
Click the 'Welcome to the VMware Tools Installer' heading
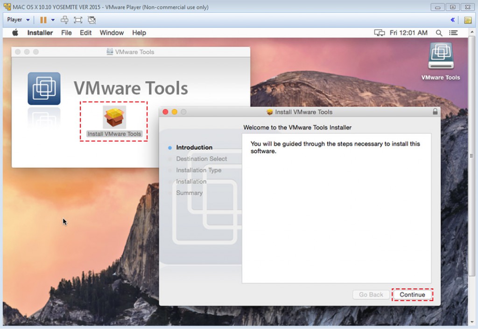(297, 128)
